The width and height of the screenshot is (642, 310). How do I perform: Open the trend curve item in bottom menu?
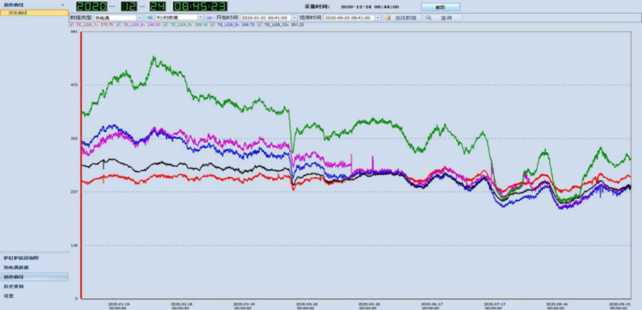[34, 277]
